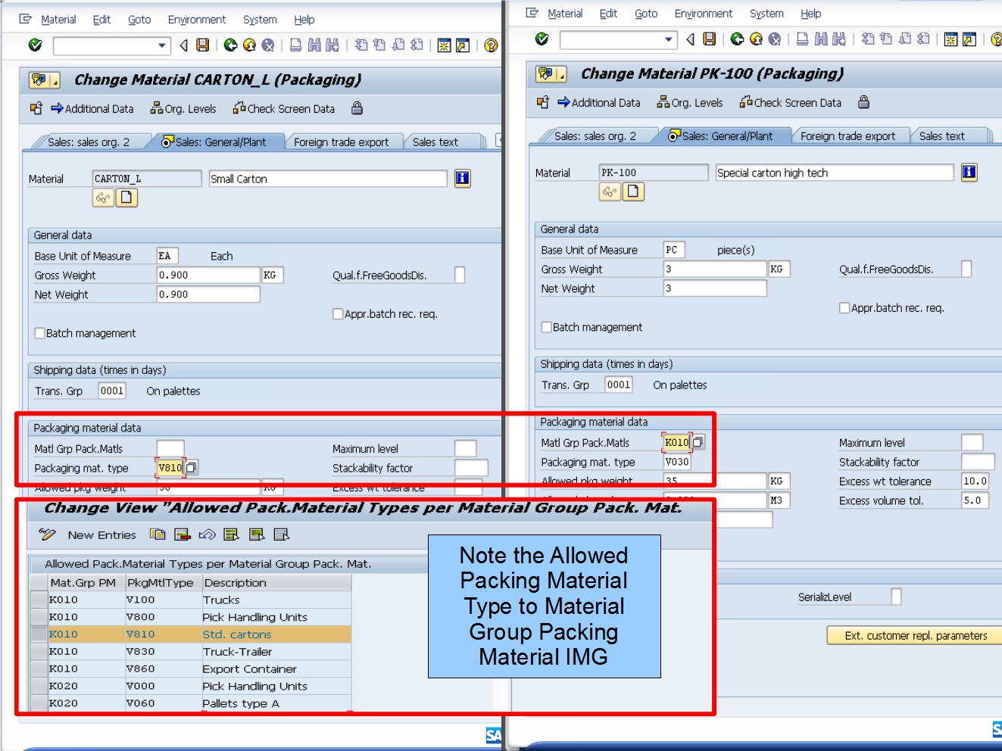Toggle Appr.batch rec. req. checkbox in PK-100 window
This screenshot has height=751, width=1002.
(844, 308)
